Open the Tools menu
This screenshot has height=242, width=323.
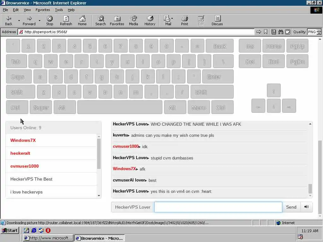coord(59,10)
